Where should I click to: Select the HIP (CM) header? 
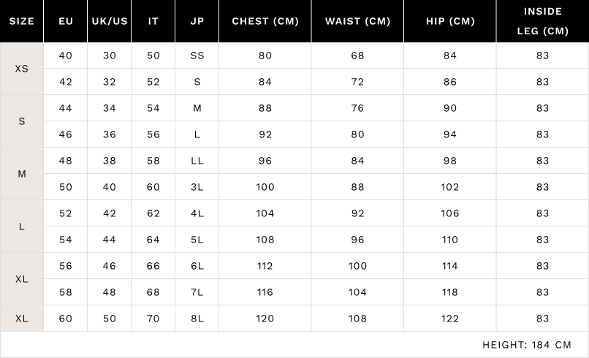click(450, 21)
